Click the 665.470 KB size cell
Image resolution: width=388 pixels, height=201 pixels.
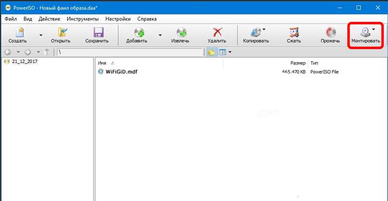point(294,72)
